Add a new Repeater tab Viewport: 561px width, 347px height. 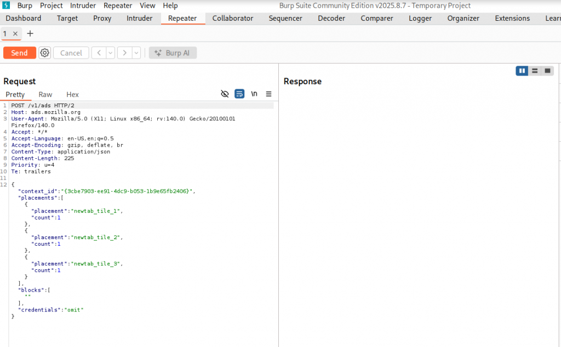click(30, 33)
